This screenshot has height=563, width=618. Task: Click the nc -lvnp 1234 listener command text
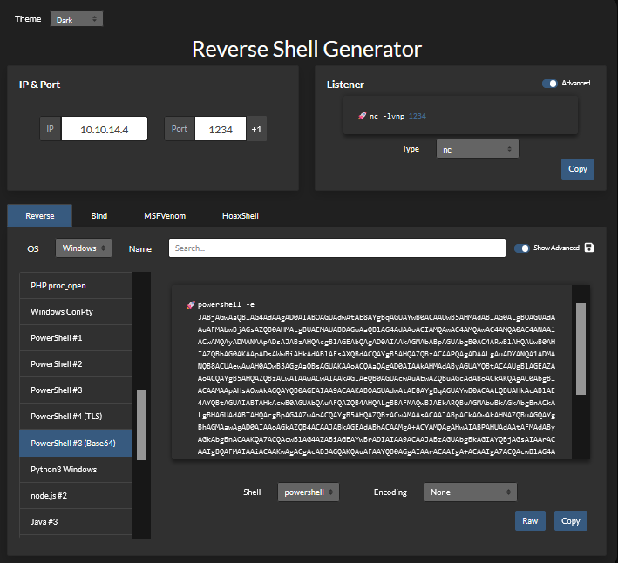coord(397,116)
